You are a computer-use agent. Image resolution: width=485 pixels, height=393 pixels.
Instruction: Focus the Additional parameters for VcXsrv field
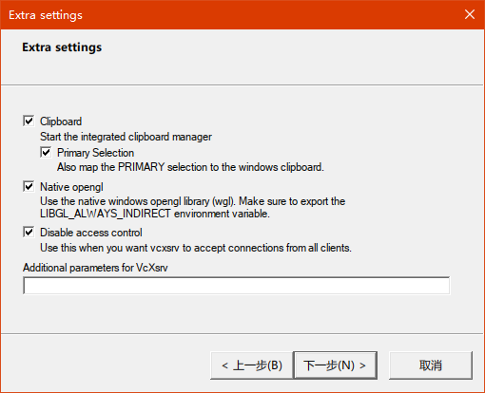coord(236,286)
